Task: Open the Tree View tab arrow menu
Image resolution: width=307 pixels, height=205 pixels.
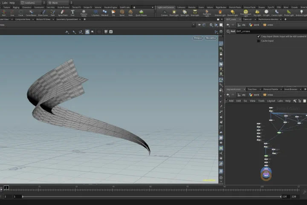Action: pyautogui.click(x=260, y=89)
